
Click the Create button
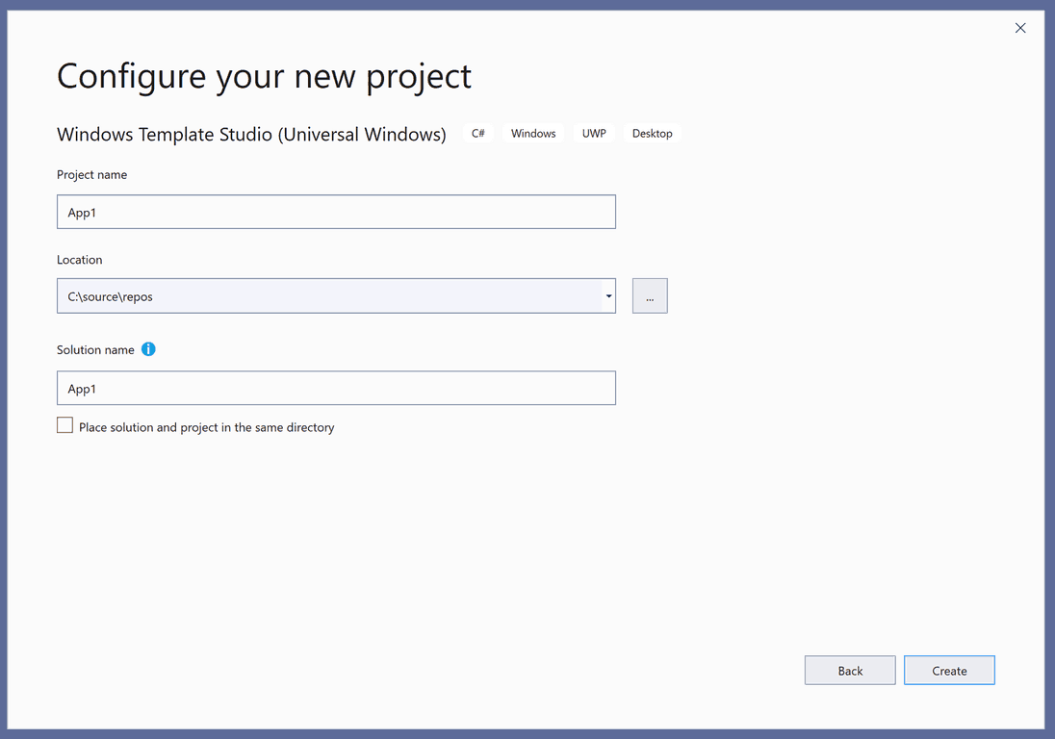coord(949,671)
